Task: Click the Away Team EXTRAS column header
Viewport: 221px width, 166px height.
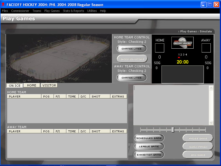Action: 119,131
